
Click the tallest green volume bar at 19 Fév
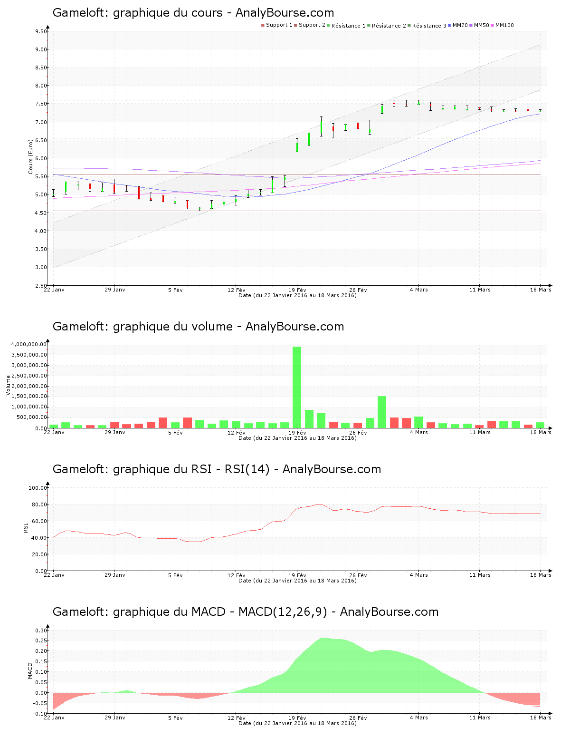click(297, 387)
